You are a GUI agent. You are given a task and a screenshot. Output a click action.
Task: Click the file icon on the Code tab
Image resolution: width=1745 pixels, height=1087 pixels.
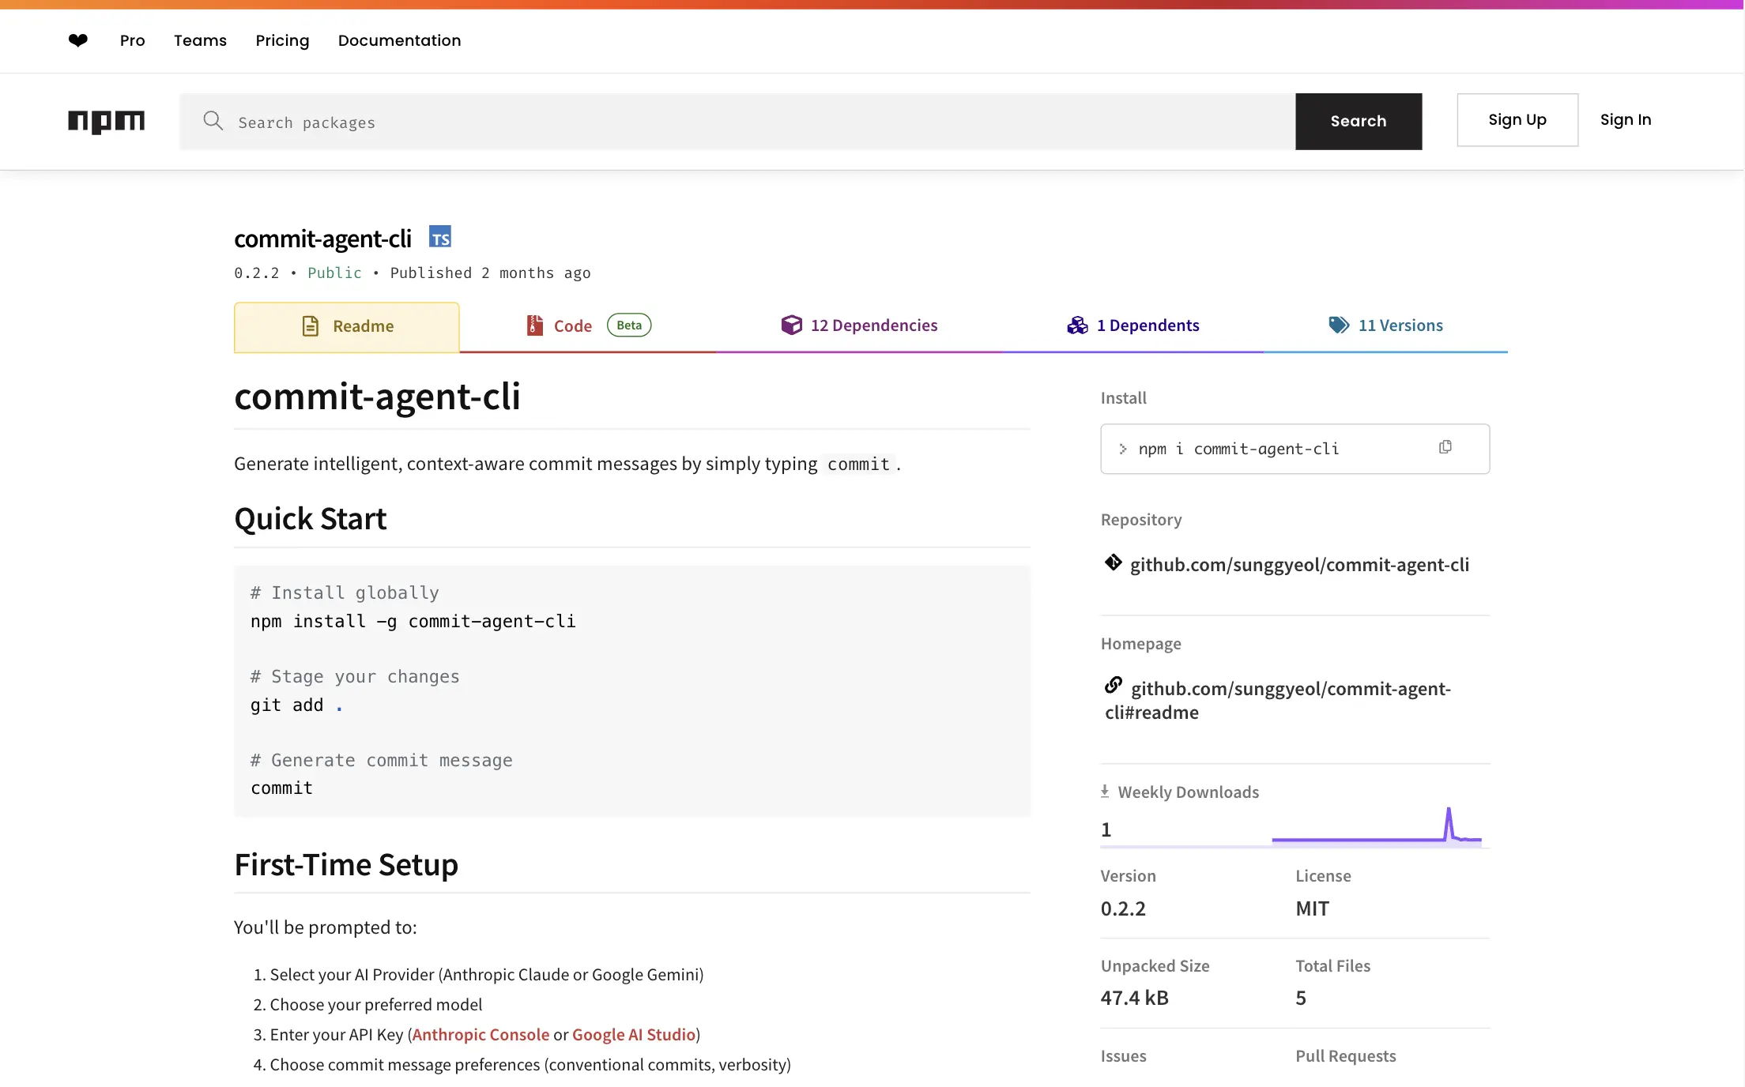(534, 325)
